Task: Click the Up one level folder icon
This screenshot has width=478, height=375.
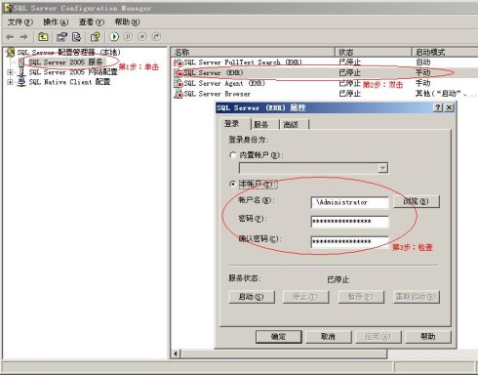Action: 43,37
